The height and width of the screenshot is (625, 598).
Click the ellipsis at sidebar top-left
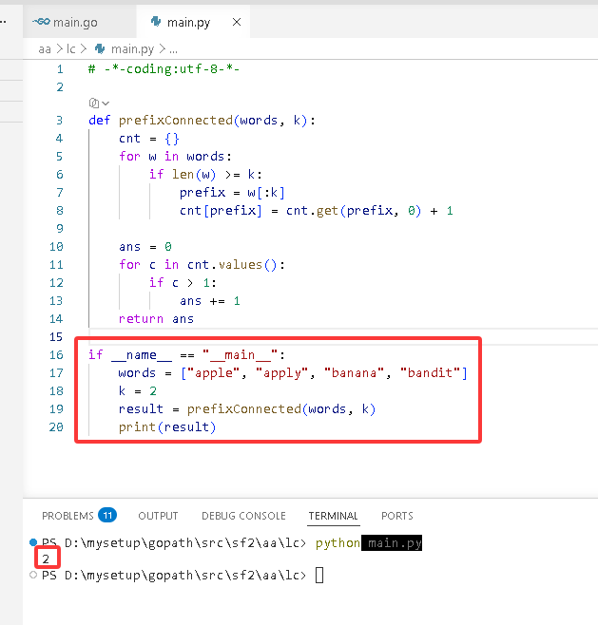coord(3,22)
